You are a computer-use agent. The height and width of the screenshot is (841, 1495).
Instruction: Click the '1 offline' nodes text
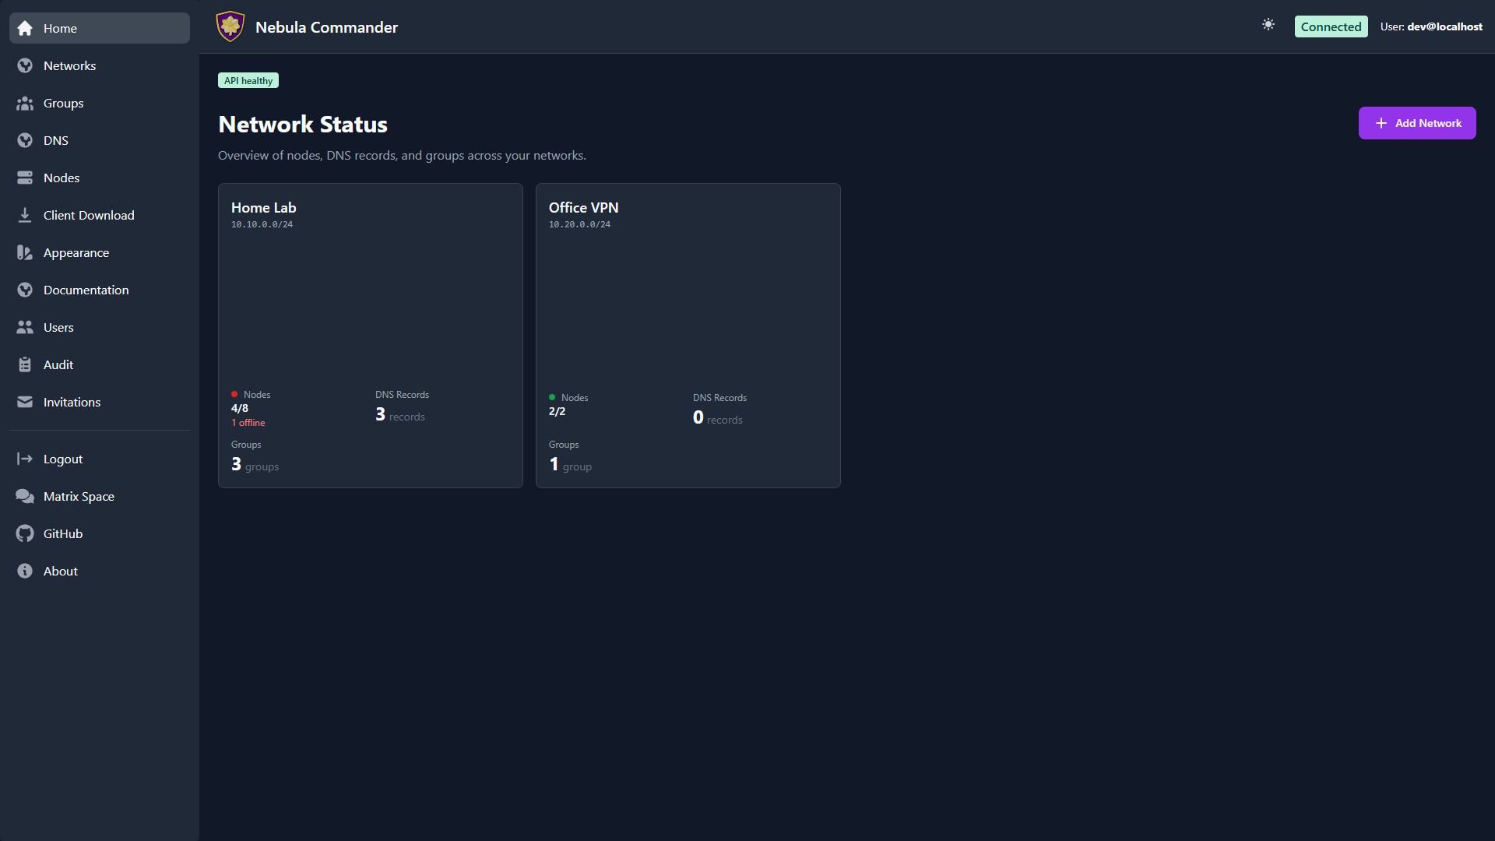248,422
